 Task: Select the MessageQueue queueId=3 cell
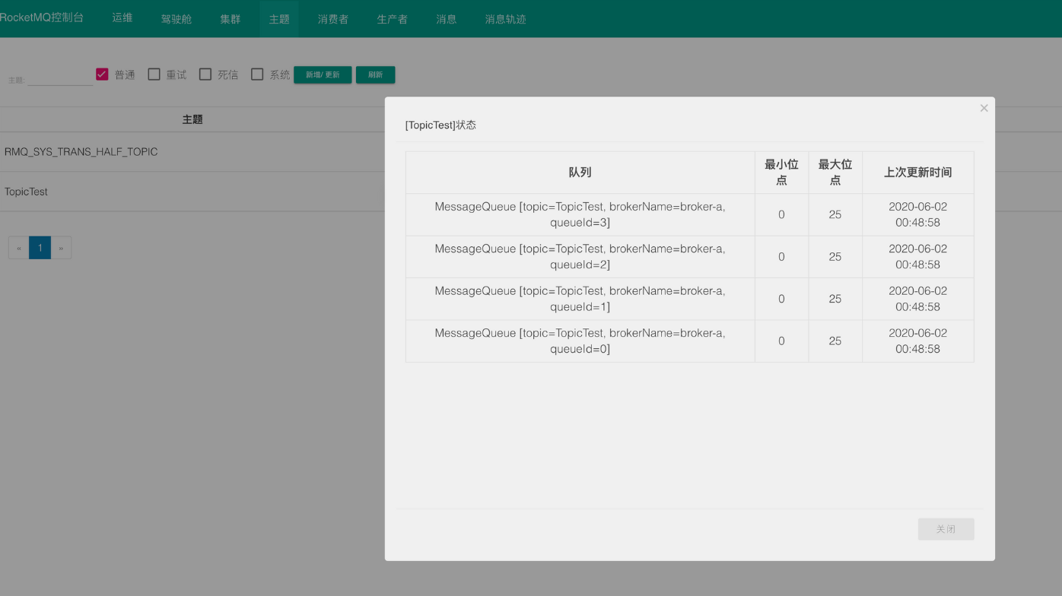click(580, 214)
